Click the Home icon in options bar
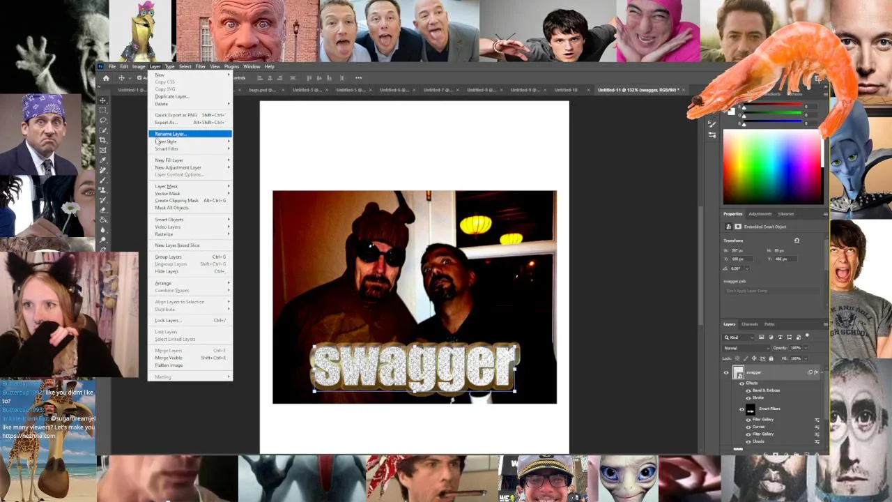 (x=106, y=78)
